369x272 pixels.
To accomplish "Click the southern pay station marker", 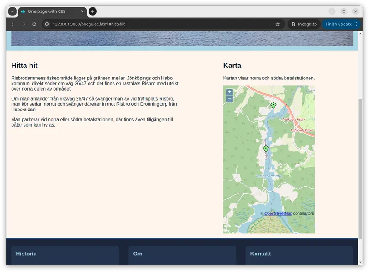I will [266, 149].
